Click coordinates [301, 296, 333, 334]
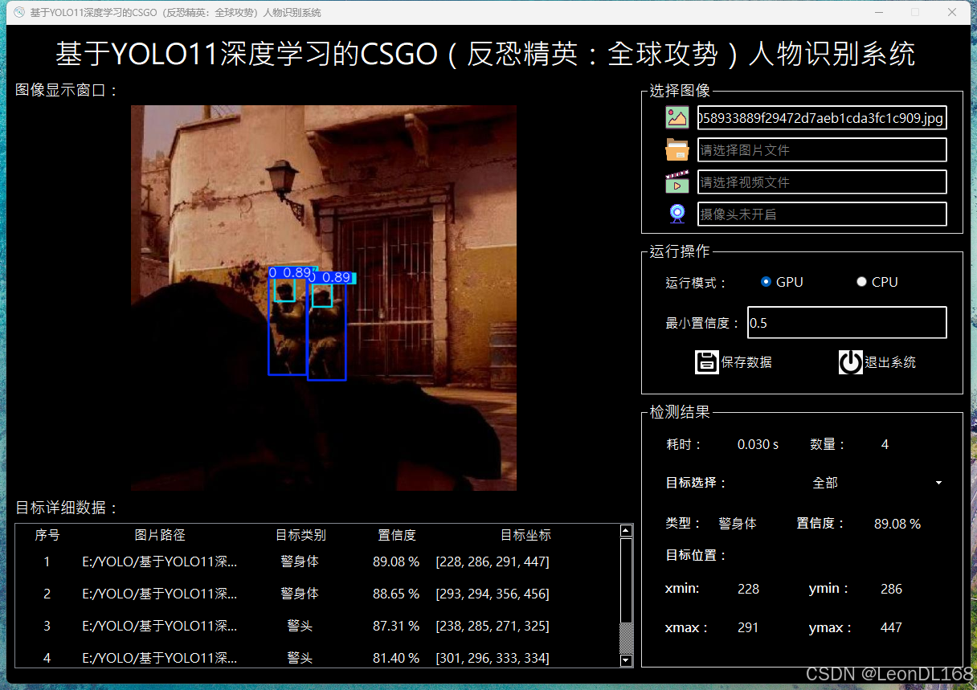Viewport: 977px width, 690px height. pyautogui.click(x=493, y=658)
